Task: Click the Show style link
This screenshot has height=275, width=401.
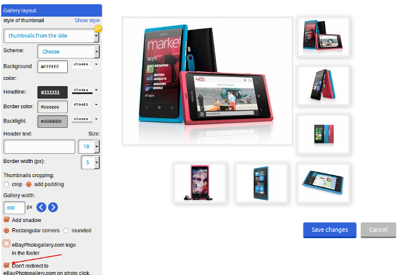Action: [x=87, y=20]
